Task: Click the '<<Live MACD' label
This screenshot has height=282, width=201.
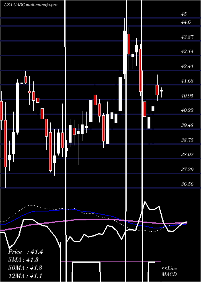Action: (x=169, y=271)
